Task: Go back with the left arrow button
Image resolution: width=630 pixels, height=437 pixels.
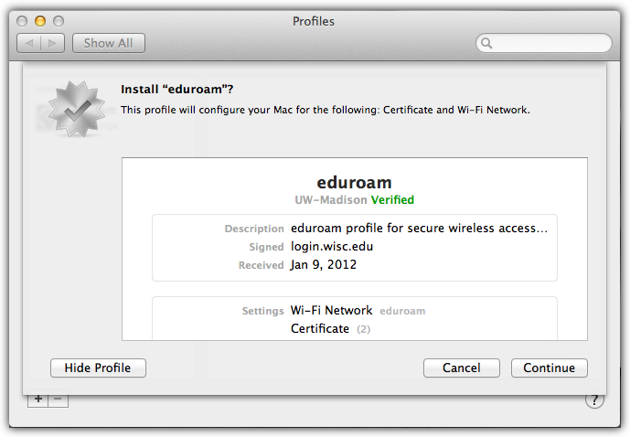Action: pos(29,43)
